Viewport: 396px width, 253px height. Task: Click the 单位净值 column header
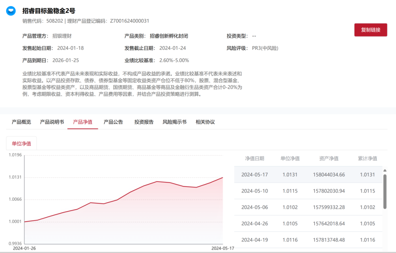point(291,158)
